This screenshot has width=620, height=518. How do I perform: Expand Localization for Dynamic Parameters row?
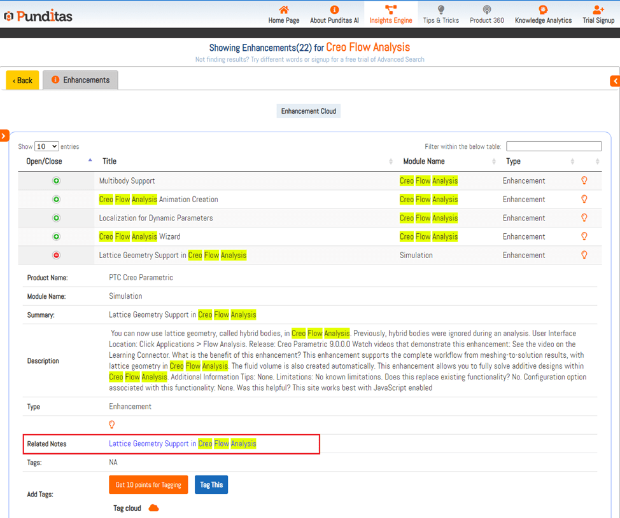[56, 218]
